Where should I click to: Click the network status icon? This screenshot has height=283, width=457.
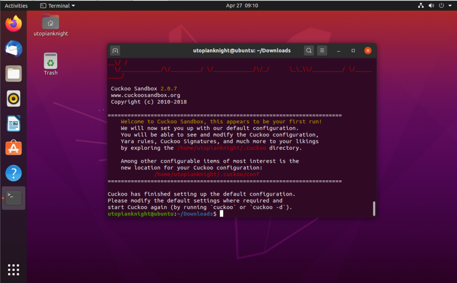click(421, 5)
